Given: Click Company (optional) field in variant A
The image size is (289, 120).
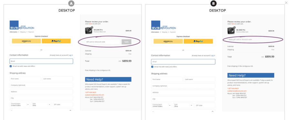Looking at the screenshot, I should [x=41, y=85].
